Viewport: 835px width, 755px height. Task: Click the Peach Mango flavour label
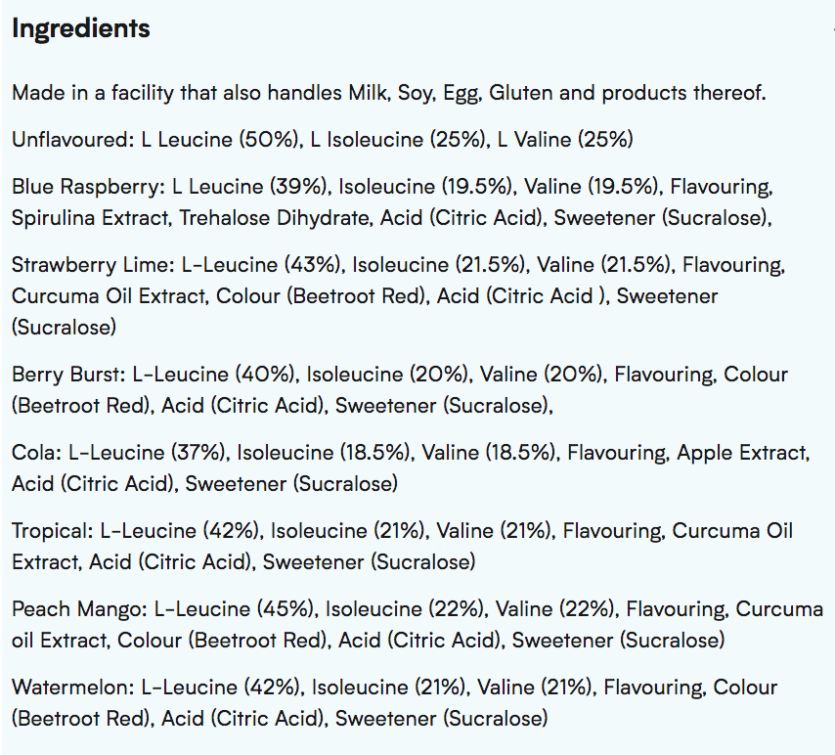pos(76,608)
